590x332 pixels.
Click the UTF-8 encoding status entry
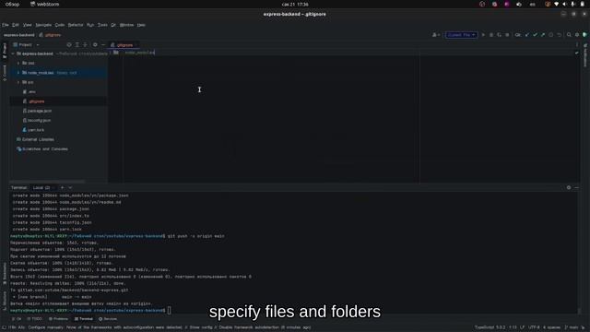(535, 327)
